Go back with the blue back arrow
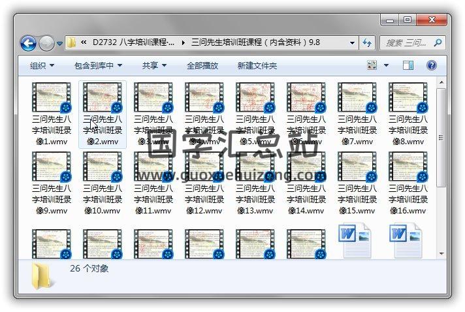 (29, 43)
